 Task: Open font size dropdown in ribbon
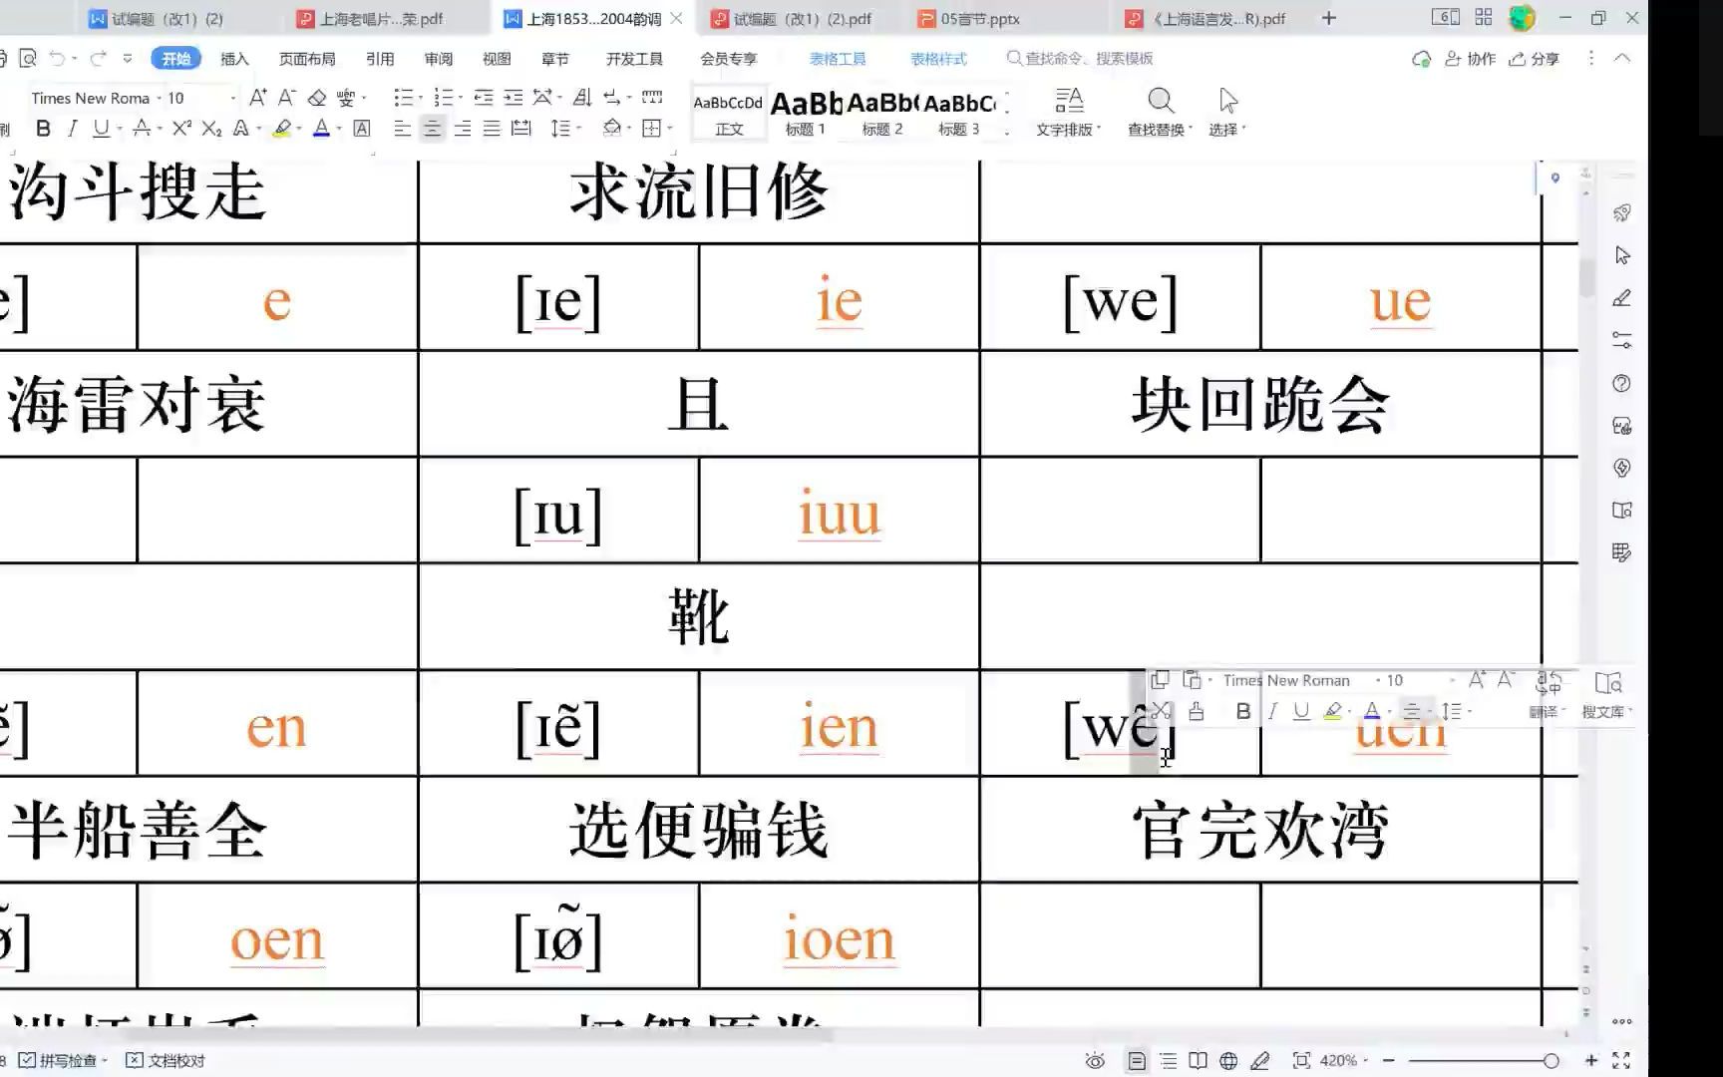coord(233,98)
